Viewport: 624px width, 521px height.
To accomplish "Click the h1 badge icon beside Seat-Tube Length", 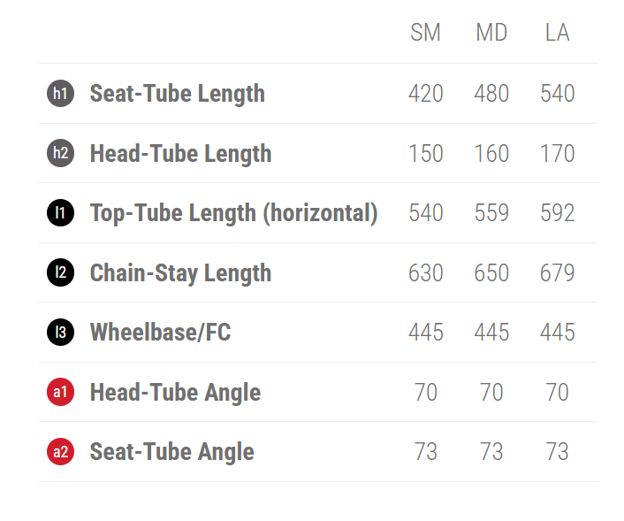I will click(x=60, y=93).
